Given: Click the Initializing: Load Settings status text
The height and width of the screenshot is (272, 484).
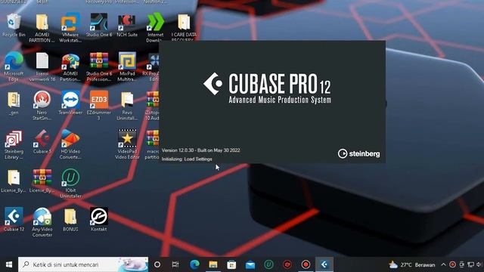Looking at the screenshot, I should click(x=187, y=159).
